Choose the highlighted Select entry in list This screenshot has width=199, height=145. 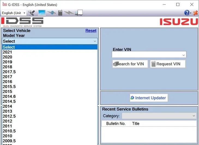click(50, 47)
